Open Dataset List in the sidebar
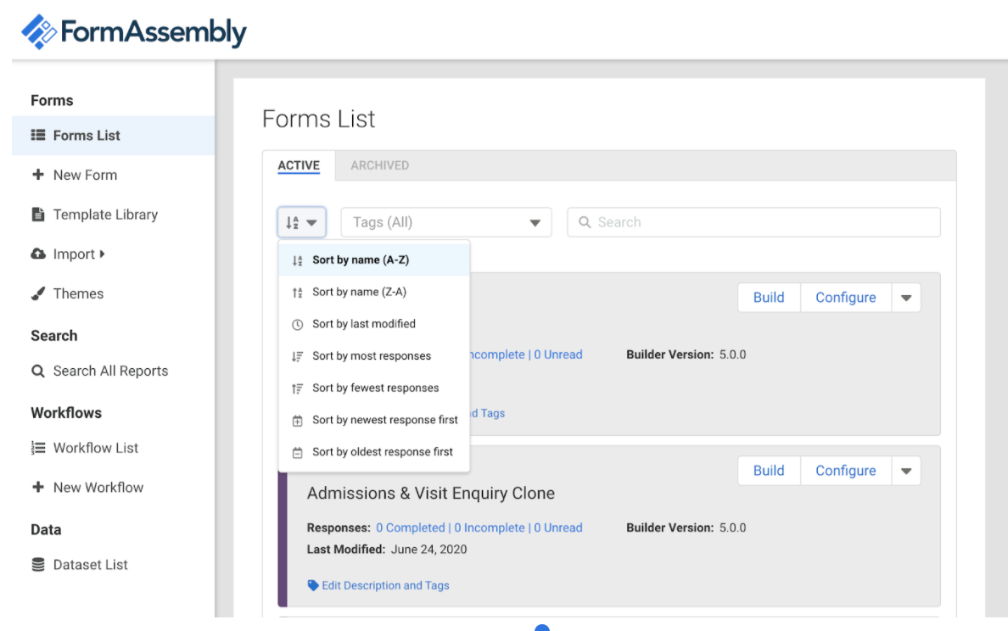This screenshot has height=631, width=1008. point(90,564)
